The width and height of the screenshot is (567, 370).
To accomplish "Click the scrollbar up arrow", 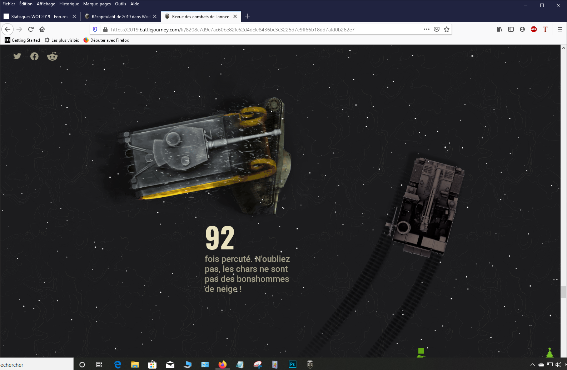I will click(x=564, y=47).
